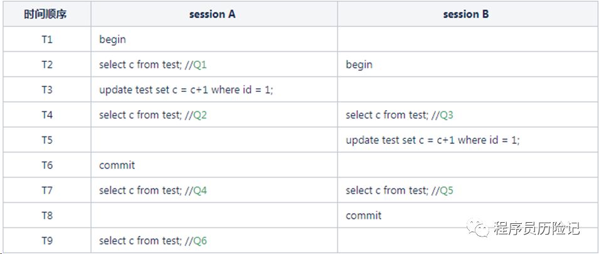Click the T1 row label
Screen dimensions: 599x254
[46, 39]
